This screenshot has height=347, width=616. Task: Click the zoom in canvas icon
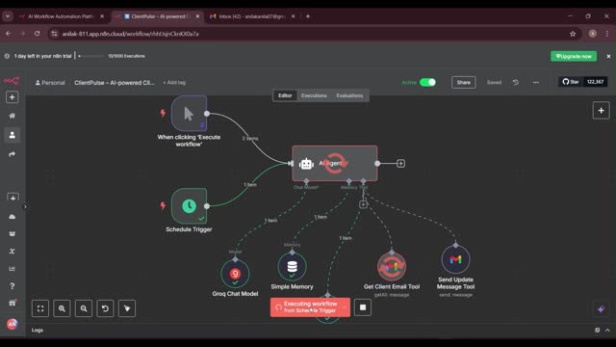62,308
